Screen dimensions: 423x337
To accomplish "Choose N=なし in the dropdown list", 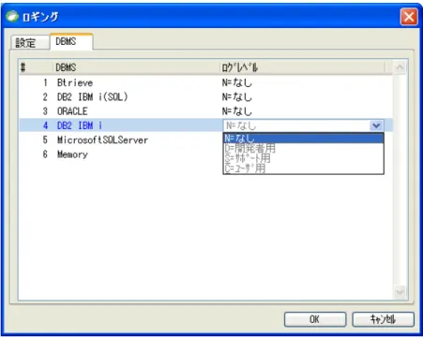I will (303, 138).
